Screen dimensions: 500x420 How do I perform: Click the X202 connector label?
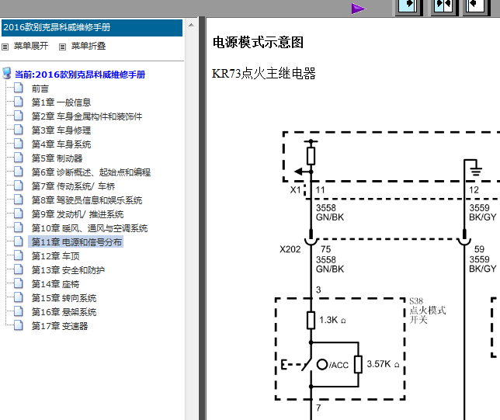(x=290, y=249)
